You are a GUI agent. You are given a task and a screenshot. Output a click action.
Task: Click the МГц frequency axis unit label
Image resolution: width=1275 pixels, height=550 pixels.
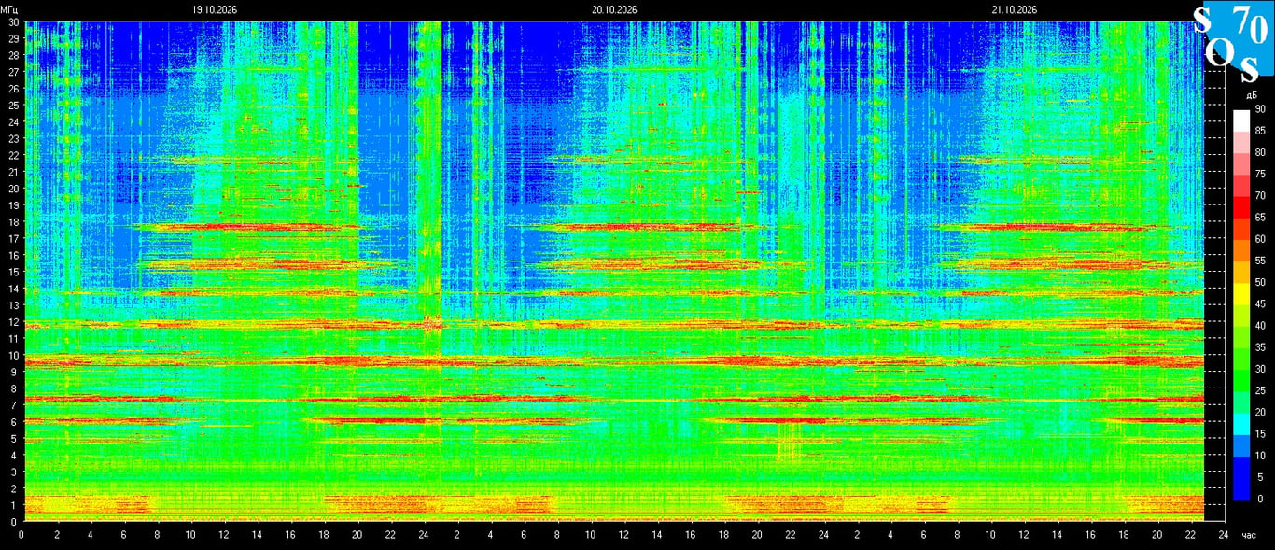(9, 9)
